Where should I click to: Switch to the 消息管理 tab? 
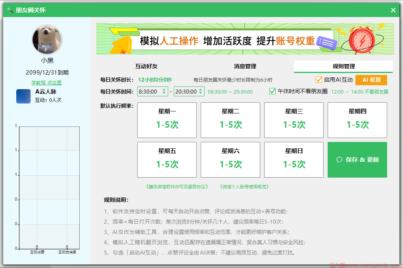click(244, 67)
